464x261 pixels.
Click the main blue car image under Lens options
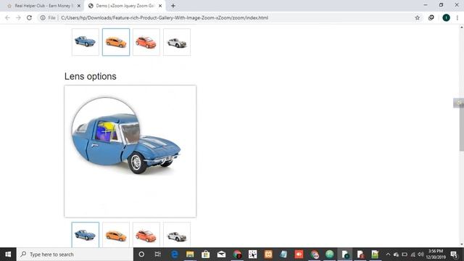pos(130,152)
